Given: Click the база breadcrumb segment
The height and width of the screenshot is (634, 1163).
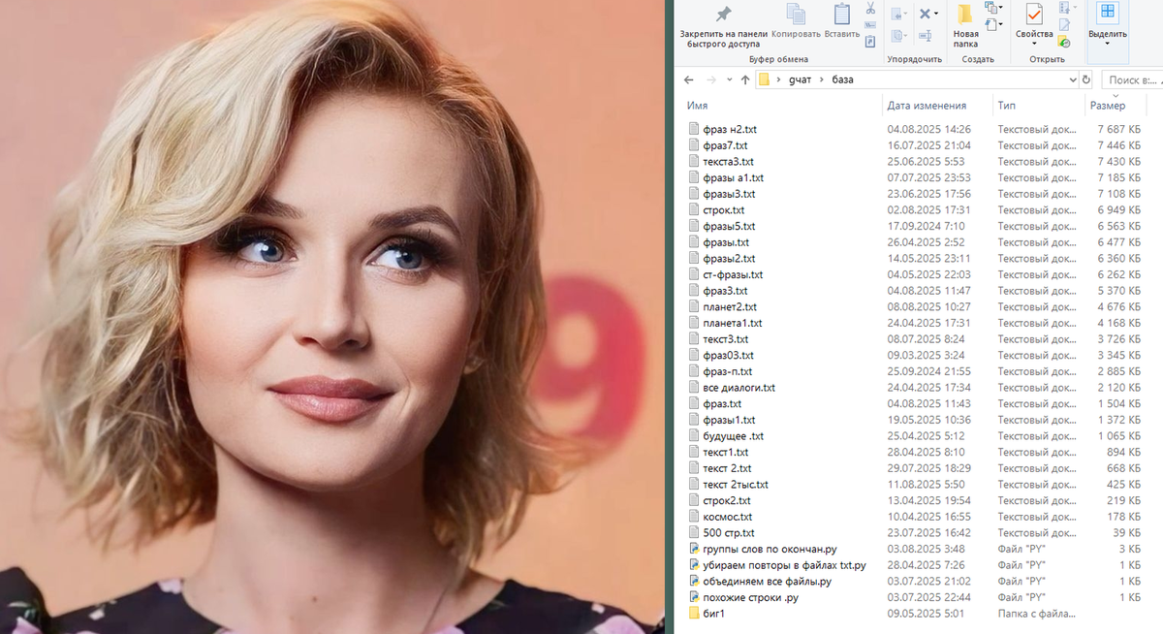Looking at the screenshot, I should point(842,79).
